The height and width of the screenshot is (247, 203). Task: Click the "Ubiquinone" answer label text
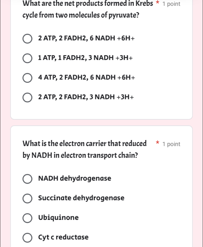click(58, 218)
